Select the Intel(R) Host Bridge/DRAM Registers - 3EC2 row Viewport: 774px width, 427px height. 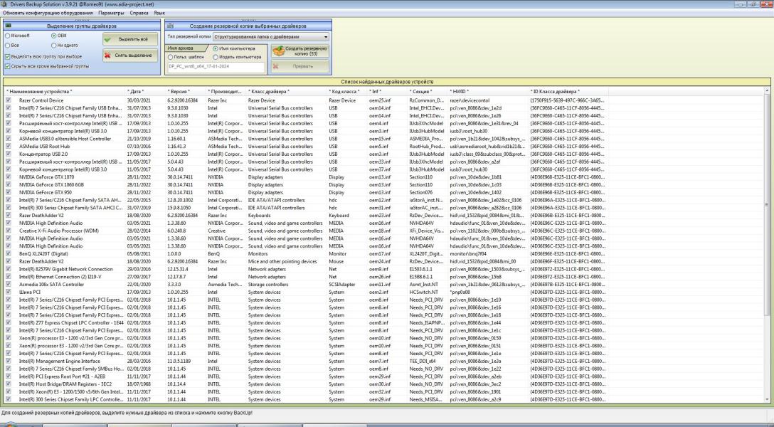click(306, 384)
